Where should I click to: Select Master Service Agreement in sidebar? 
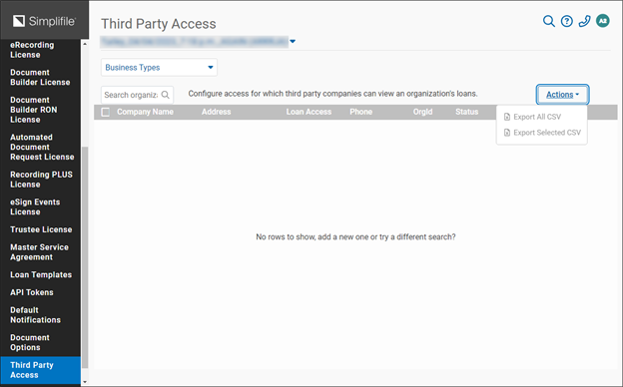pyautogui.click(x=39, y=252)
